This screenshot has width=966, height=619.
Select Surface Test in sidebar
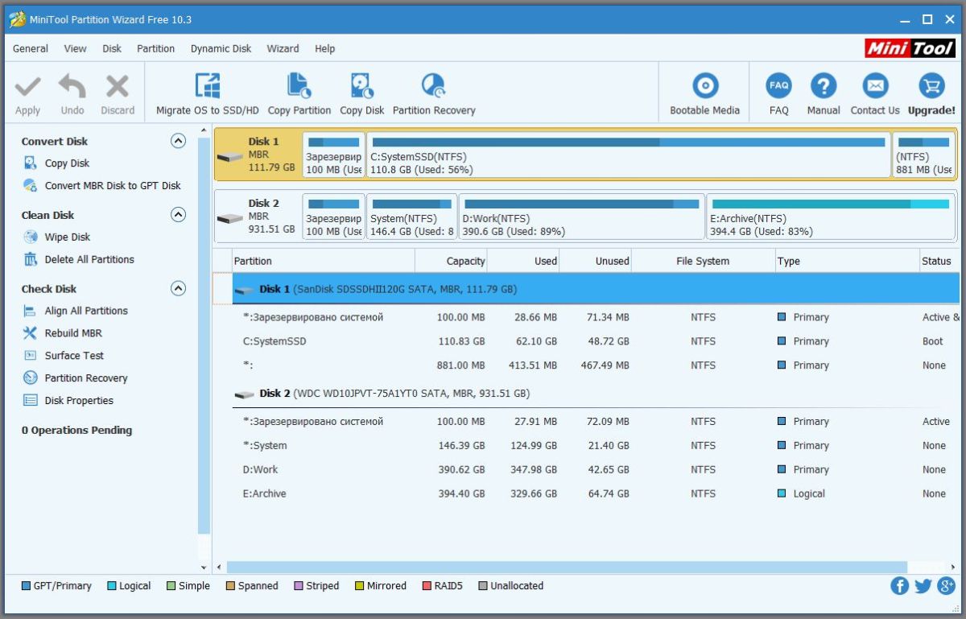coord(74,355)
